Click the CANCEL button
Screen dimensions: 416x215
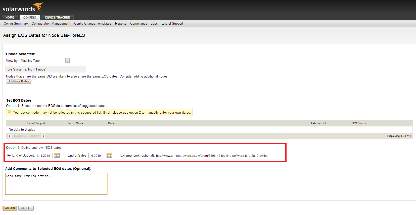26,208
